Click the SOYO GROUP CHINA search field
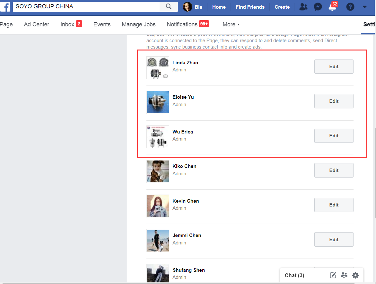 click(x=86, y=6)
